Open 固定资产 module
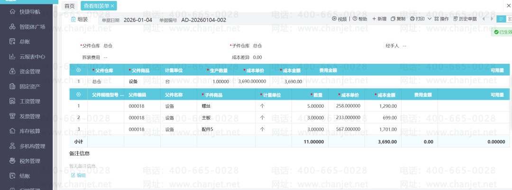Viewport: 512px width, 190px height. [x=25, y=86]
